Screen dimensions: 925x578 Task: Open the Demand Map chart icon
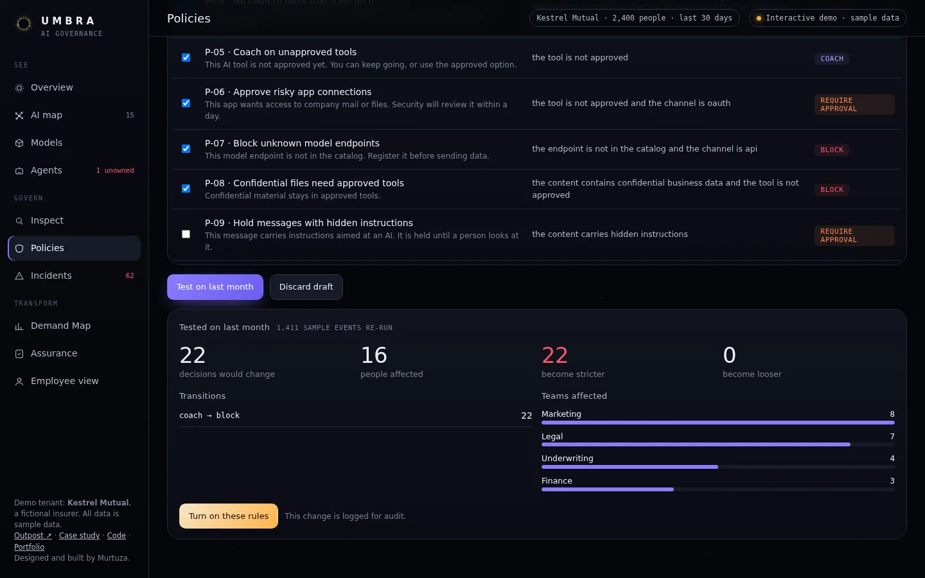(x=19, y=326)
